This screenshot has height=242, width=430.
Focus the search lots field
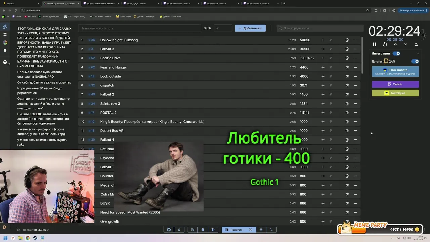point(320,28)
